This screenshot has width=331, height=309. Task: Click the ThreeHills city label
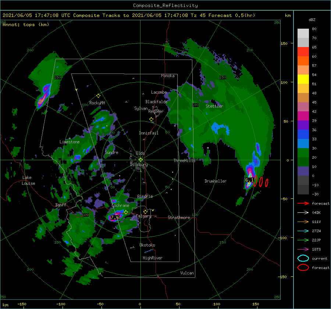click(x=185, y=161)
